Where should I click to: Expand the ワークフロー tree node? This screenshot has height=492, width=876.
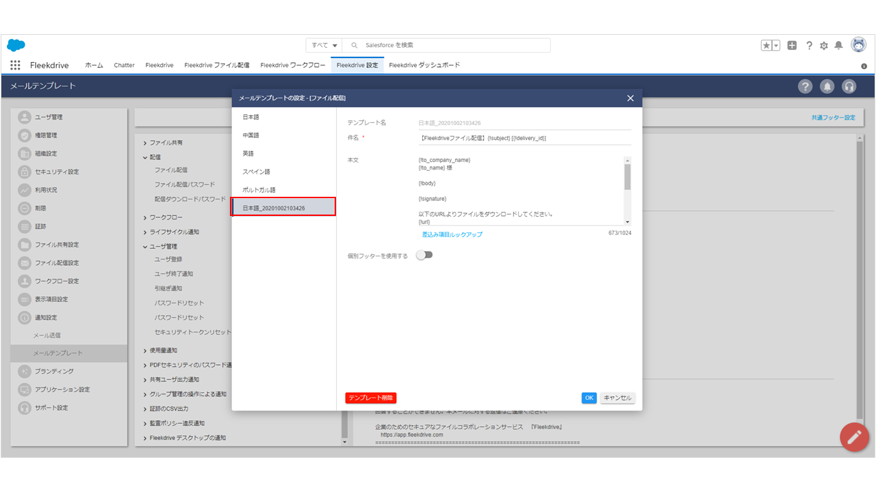pyautogui.click(x=145, y=217)
